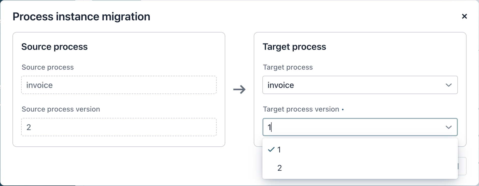Image resolution: width=479 pixels, height=186 pixels.
Task: Select version 1 from the version list
Action: click(279, 150)
